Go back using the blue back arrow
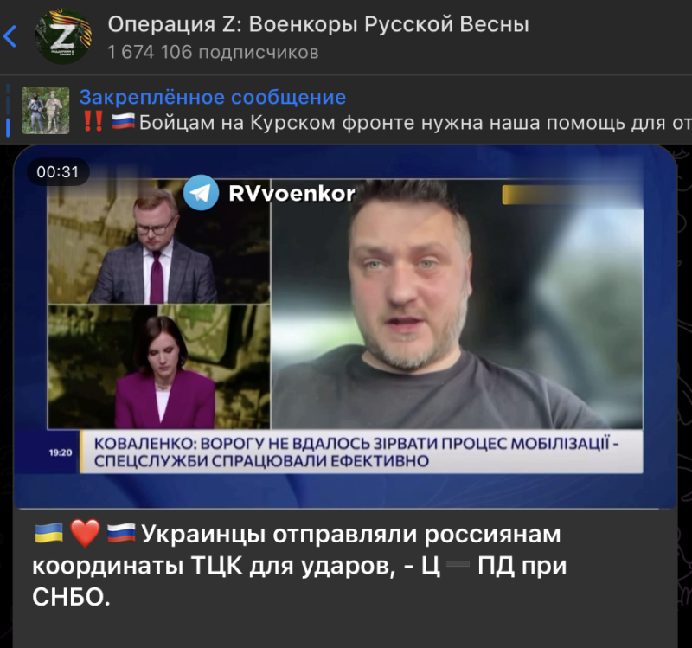 pyautogui.click(x=10, y=36)
